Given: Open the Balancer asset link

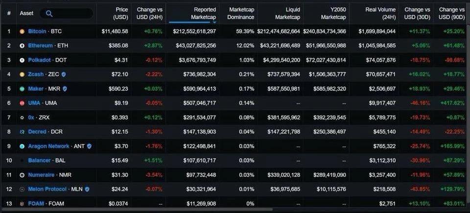Looking at the screenshot, I should [39, 161].
